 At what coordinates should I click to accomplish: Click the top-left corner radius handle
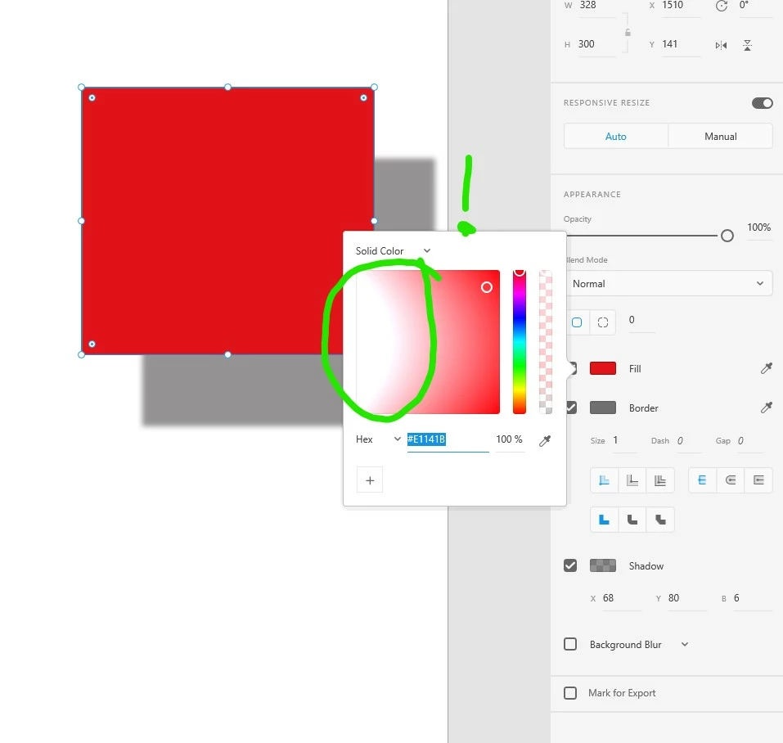tap(92, 98)
